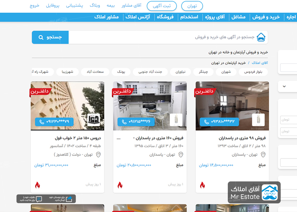Image resolution: width=297 pixels, height=212 pixels.
Task: Click location pin icon on ۹۸ متری listing
Action: 263,155
